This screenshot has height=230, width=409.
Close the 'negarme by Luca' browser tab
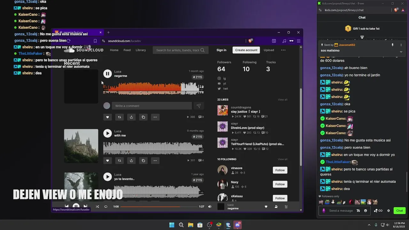tap(100, 32)
